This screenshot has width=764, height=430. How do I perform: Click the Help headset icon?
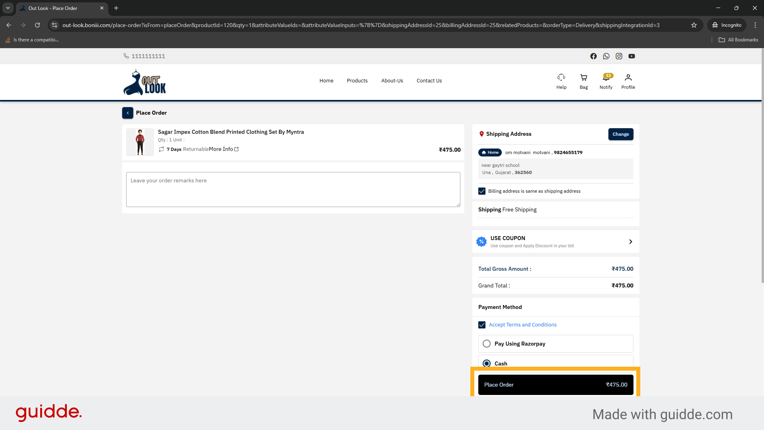(x=561, y=78)
